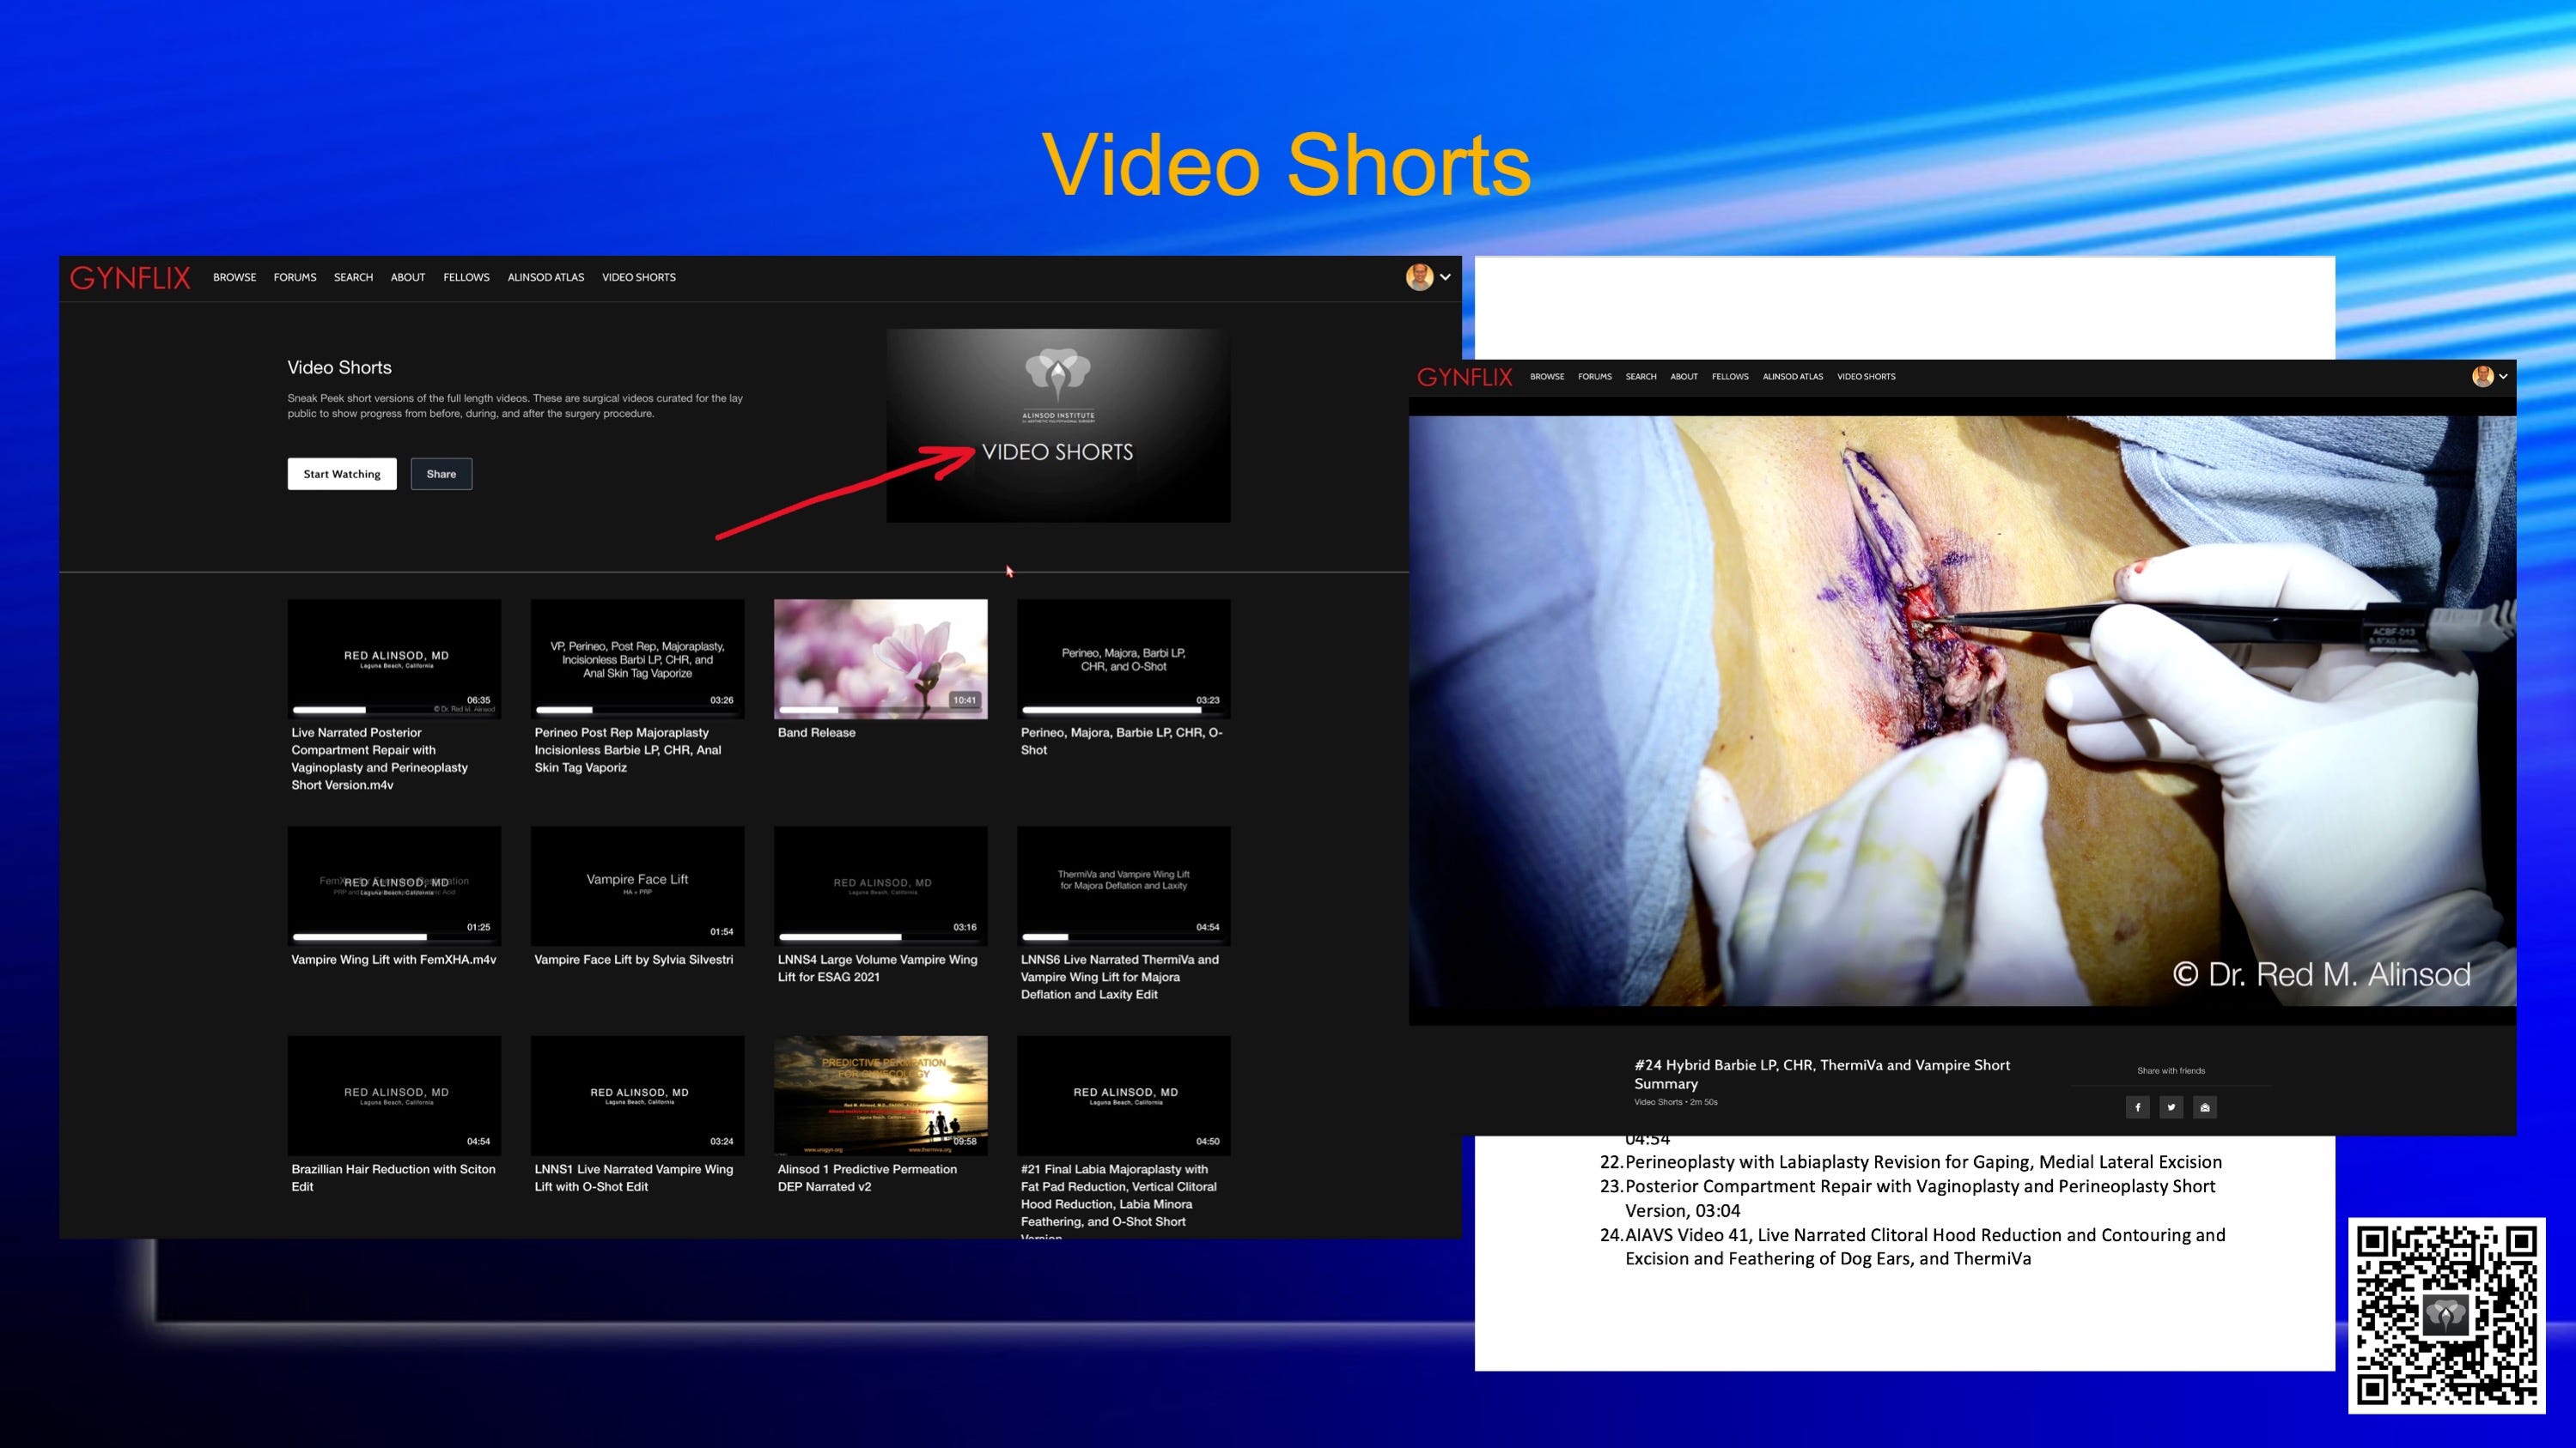Image resolution: width=2576 pixels, height=1448 pixels.
Task: Click the Video Shorts banner image
Action: 1058,425
